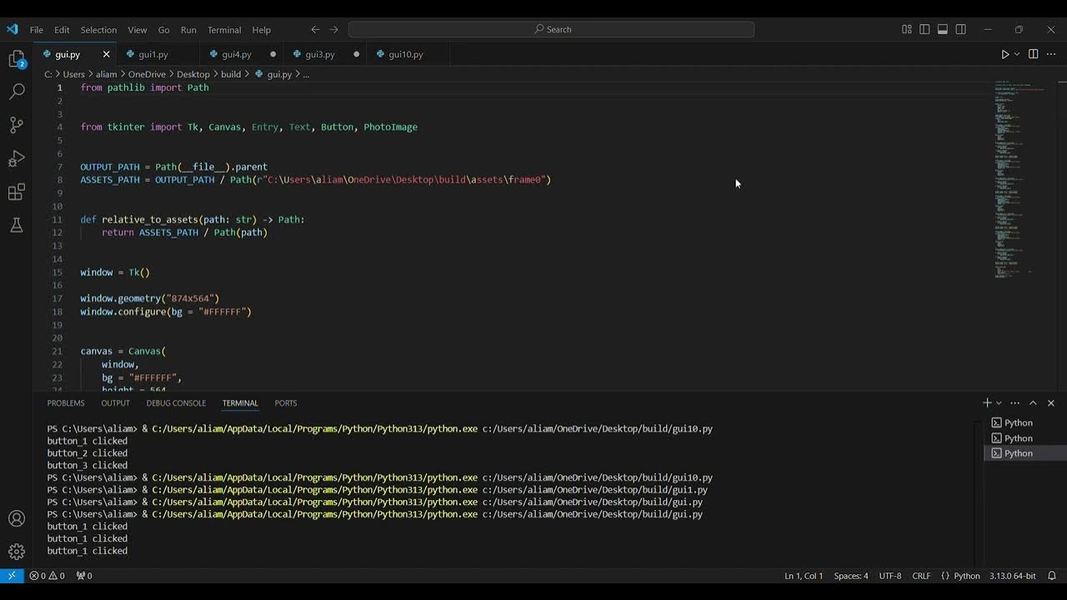Image resolution: width=1067 pixels, height=600 pixels.
Task: Close the gui.py editor tab
Action: [x=106, y=54]
